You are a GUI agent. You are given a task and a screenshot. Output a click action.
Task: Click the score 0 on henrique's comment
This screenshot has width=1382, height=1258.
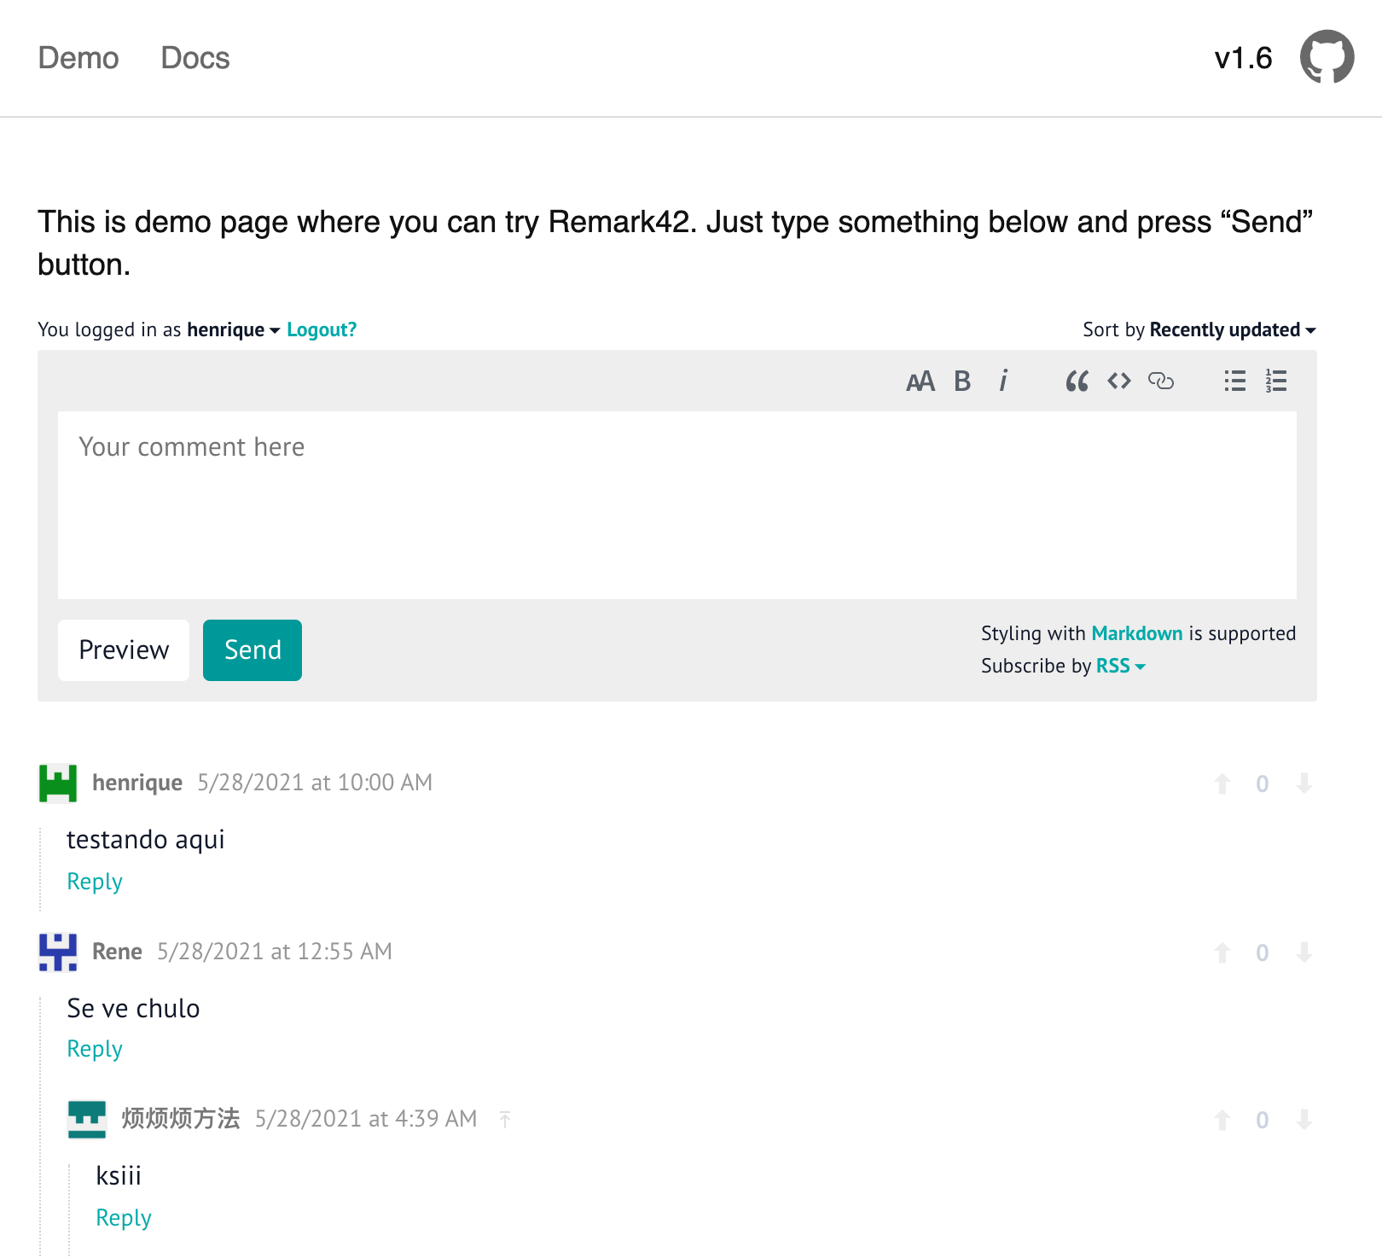(1263, 783)
